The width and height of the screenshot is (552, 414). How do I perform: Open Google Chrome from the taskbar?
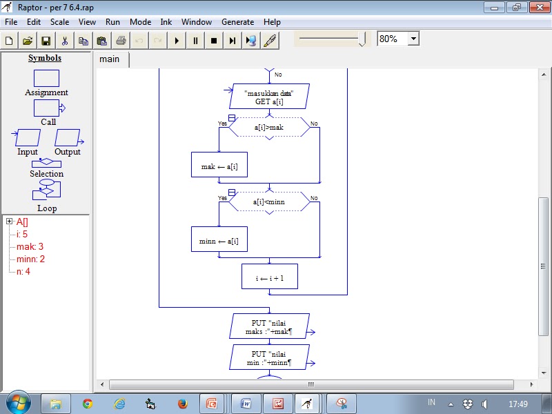pyautogui.click(x=88, y=404)
